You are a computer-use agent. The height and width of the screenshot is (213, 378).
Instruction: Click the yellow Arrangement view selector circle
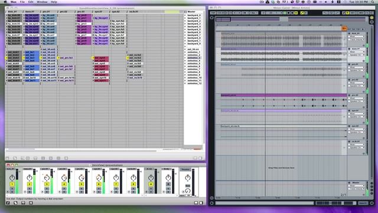pyautogui.click(x=372, y=18)
